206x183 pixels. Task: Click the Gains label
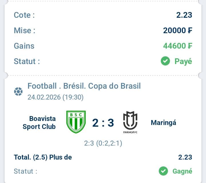point(24,46)
